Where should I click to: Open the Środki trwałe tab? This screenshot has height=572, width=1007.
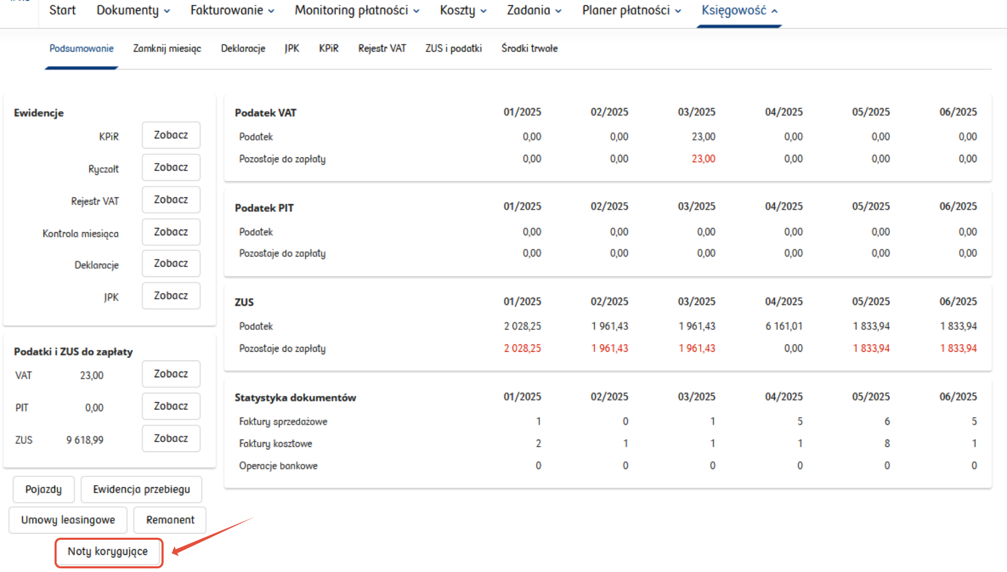(x=529, y=48)
